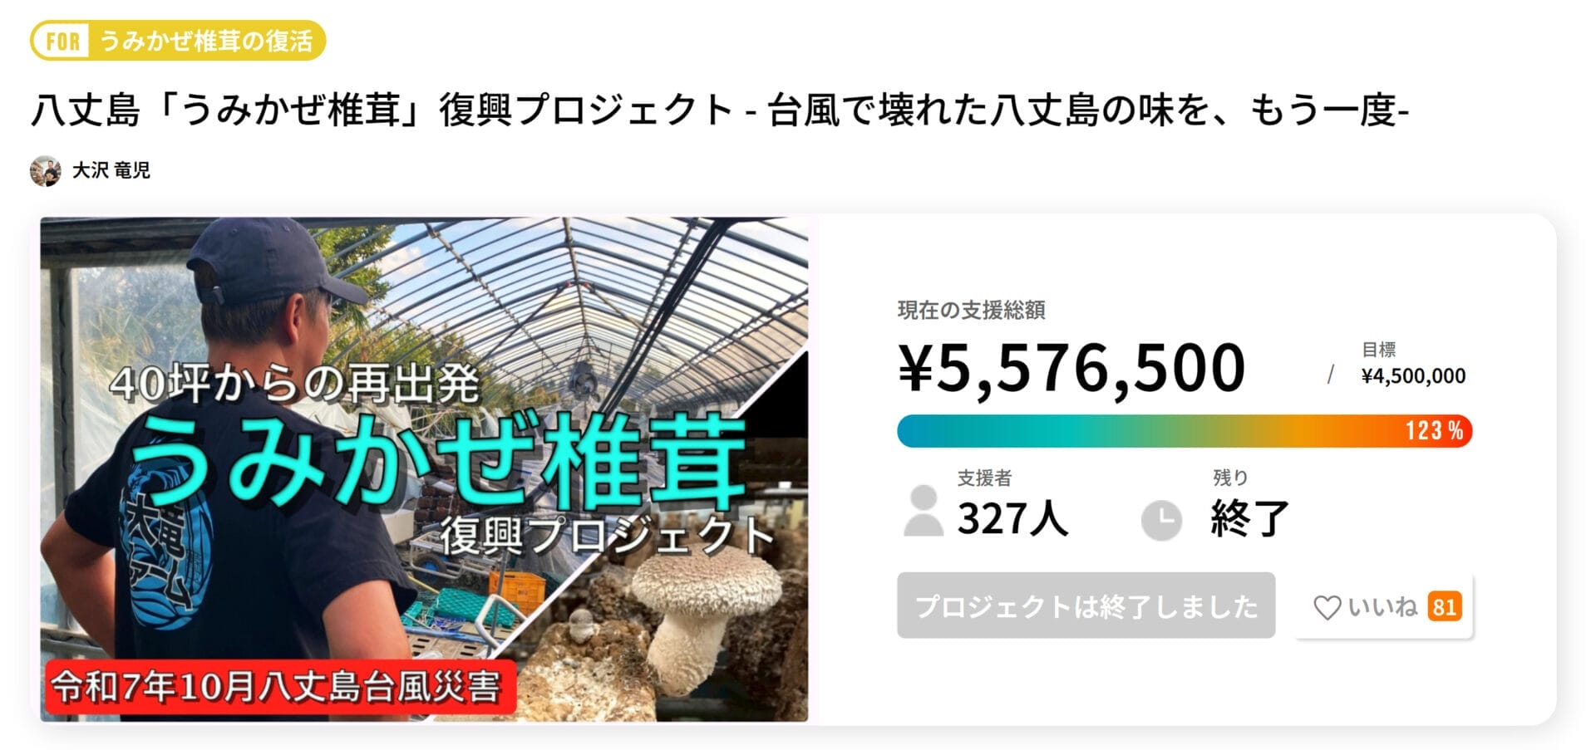Click the supporter person silhouette icon

[x=922, y=511]
